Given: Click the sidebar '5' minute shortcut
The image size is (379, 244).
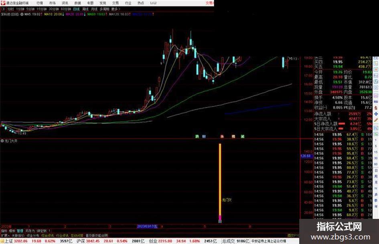Looking at the screenshot, I should click(376, 146).
